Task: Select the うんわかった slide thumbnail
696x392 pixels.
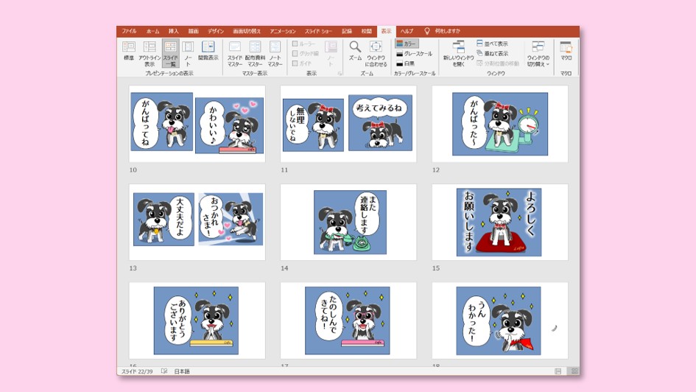Action: 500,321
